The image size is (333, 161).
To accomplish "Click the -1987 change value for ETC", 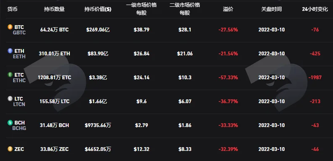I will 315,78.
